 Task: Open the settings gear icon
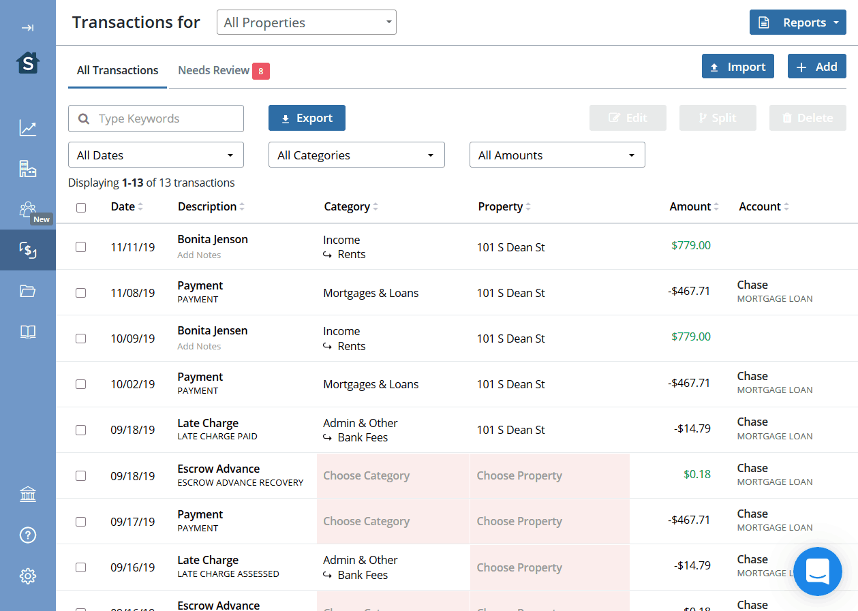point(28,576)
